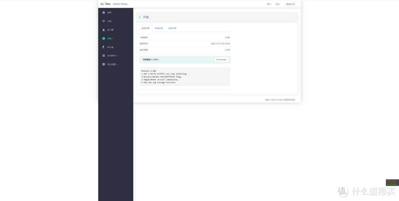The width and height of the screenshot is (399, 201).
Task: Open the firewall icon in sidebar
Action: 104,47
